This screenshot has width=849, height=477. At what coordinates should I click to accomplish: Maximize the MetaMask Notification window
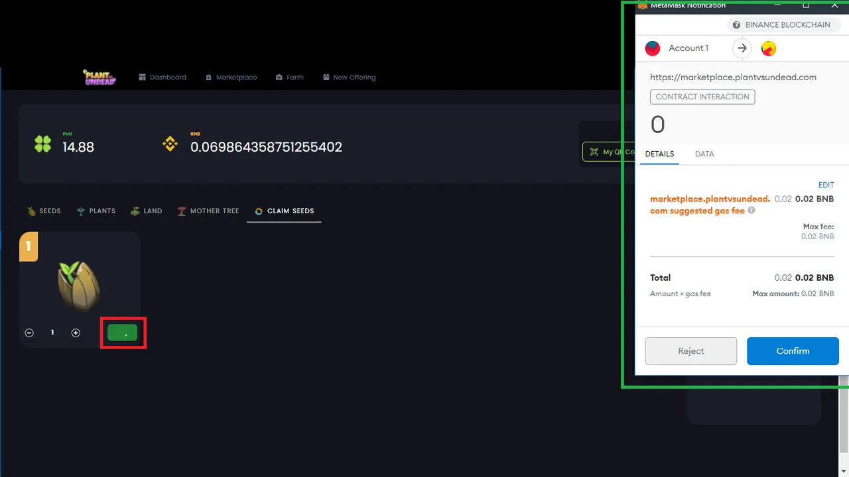coord(806,5)
